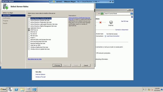Open the Local Area Connection link
The width and height of the screenshot is (163, 92).
113,36
